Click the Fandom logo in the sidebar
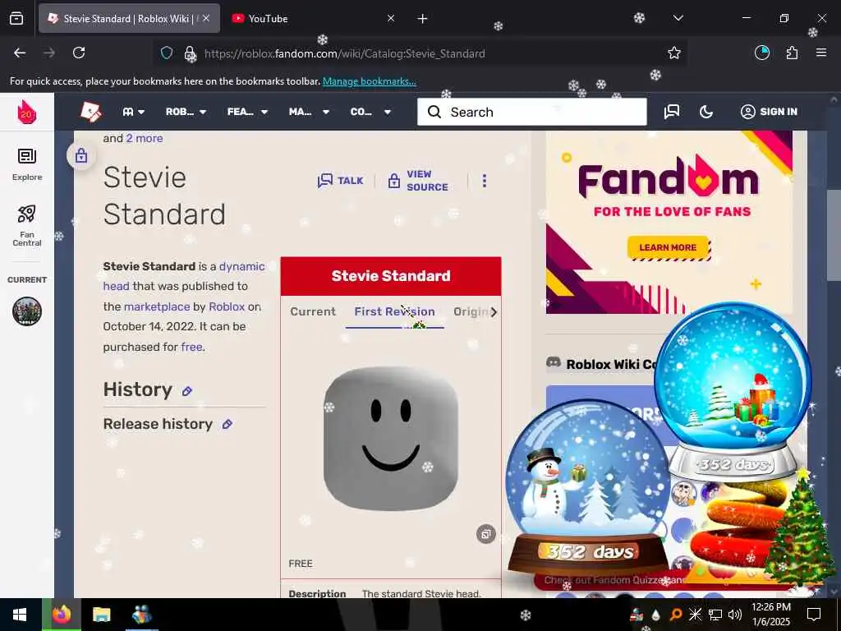Image resolution: width=841 pixels, height=631 pixels. [26, 112]
